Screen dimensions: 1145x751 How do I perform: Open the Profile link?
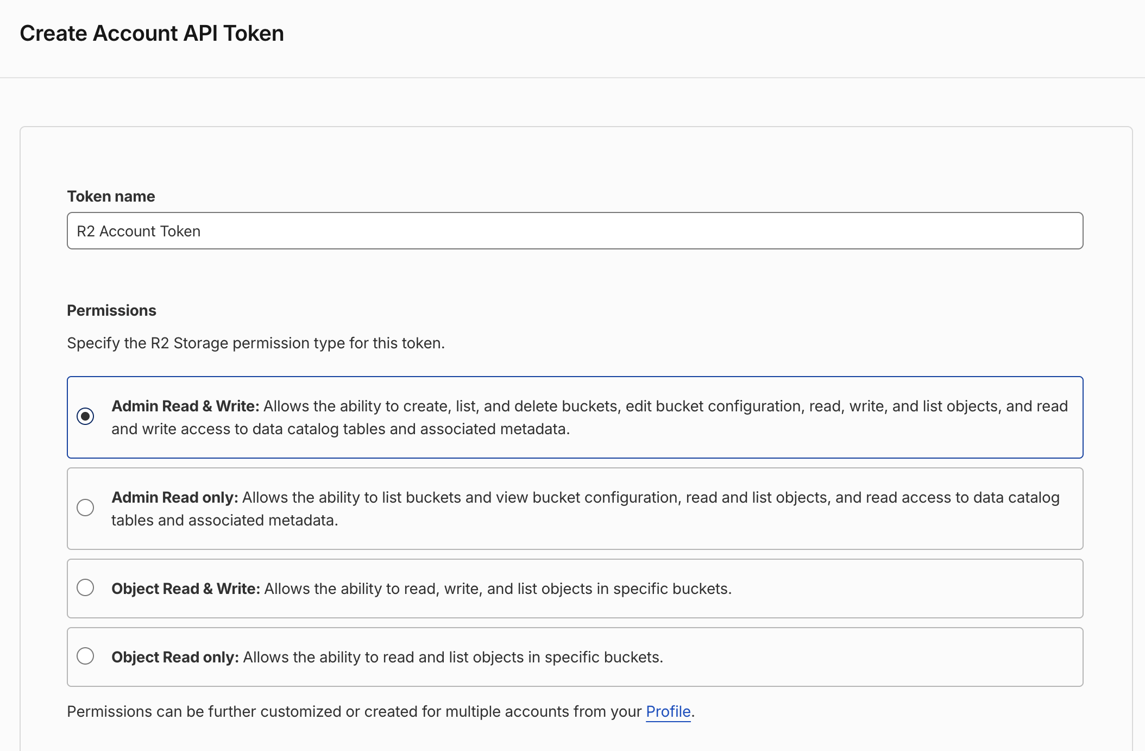click(668, 711)
